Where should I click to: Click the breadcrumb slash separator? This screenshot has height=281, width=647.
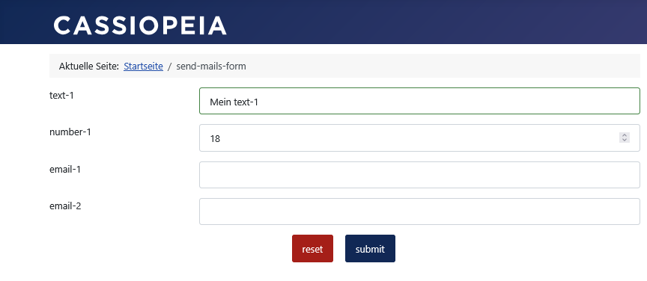click(169, 66)
